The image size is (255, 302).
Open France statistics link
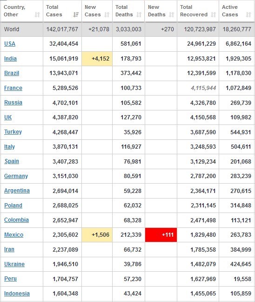click(x=13, y=88)
